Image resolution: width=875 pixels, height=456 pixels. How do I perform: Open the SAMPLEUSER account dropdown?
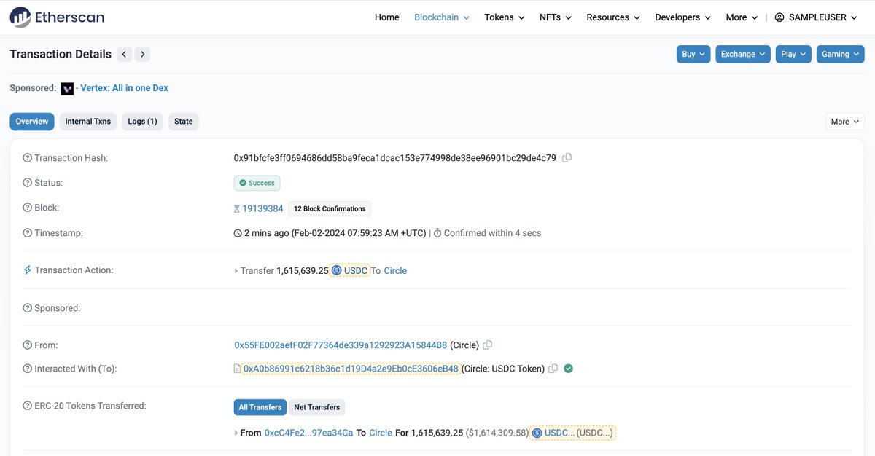(x=816, y=17)
